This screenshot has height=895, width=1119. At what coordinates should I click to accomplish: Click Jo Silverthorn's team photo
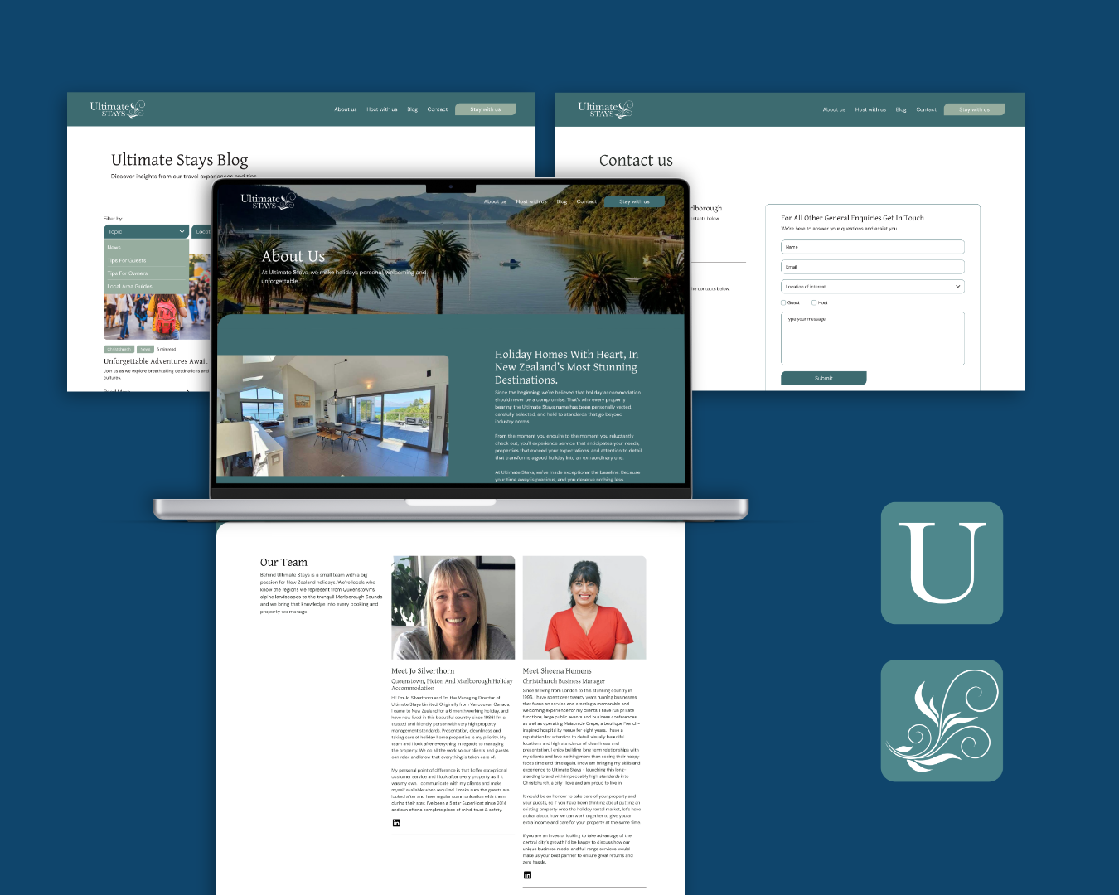(x=453, y=607)
